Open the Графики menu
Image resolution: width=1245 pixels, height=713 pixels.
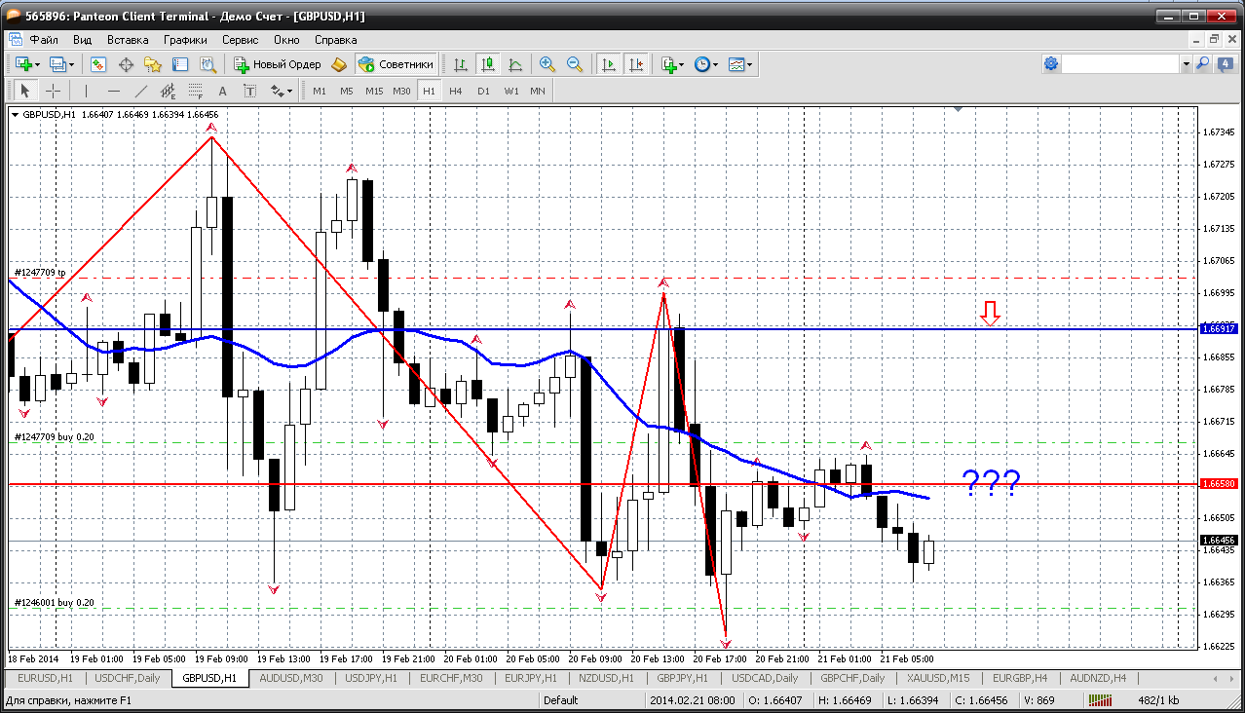pyautogui.click(x=185, y=40)
